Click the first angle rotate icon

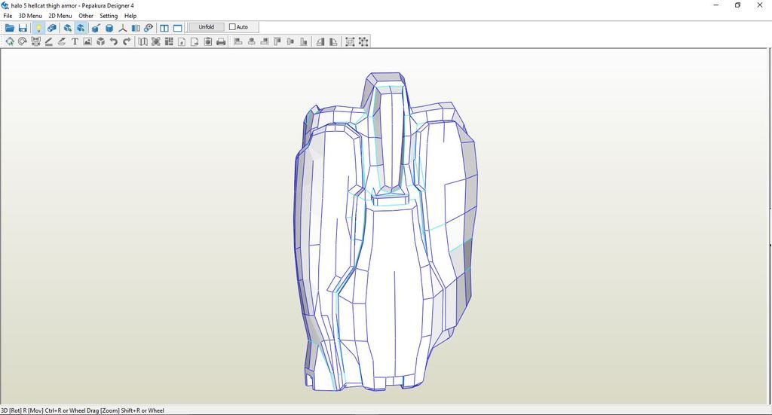point(320,41)
